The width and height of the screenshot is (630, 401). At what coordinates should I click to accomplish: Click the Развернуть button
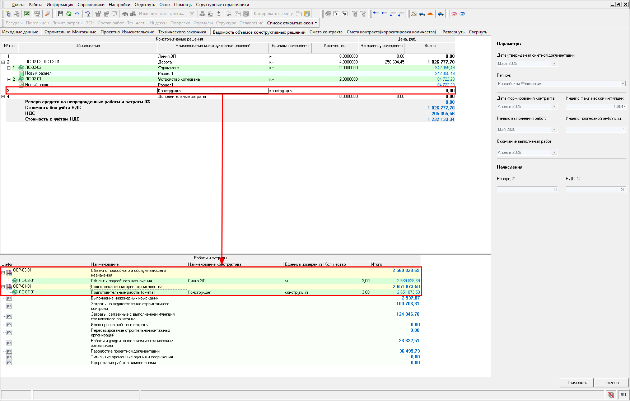coord(453,32)
